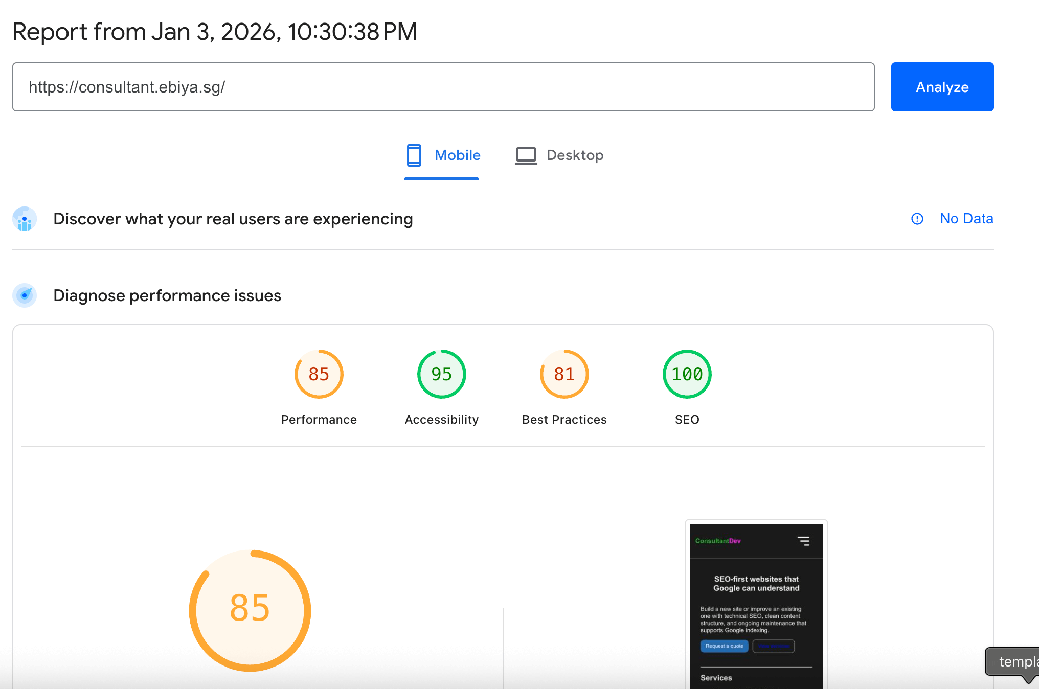1039x689 pixels.
Task: Click the Performance gauge showing 85
Action: point(319,374)
